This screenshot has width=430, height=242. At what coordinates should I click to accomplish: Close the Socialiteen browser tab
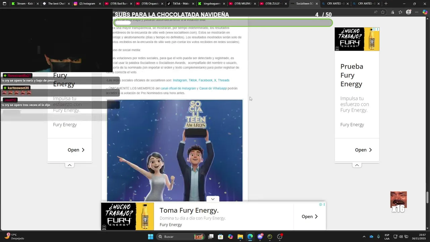pos(316,4)
